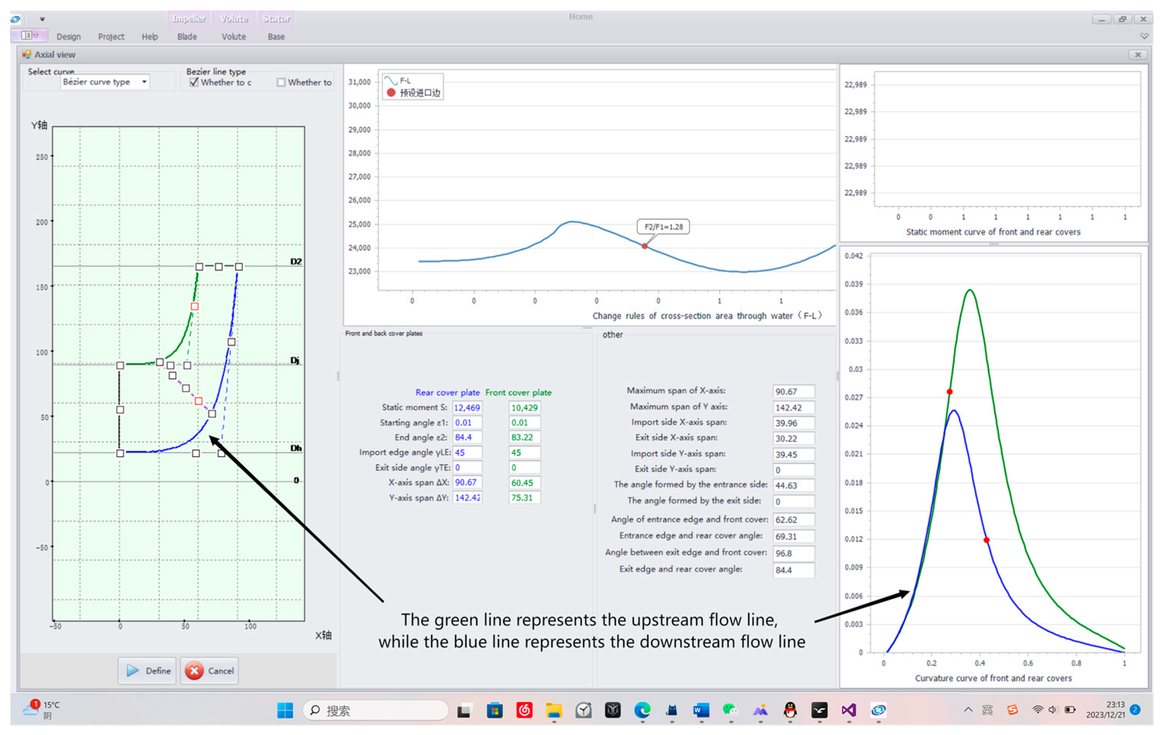This screenshot has height=735, width=1163.
Task: Click the Help menu
Action: click(150, 37)
